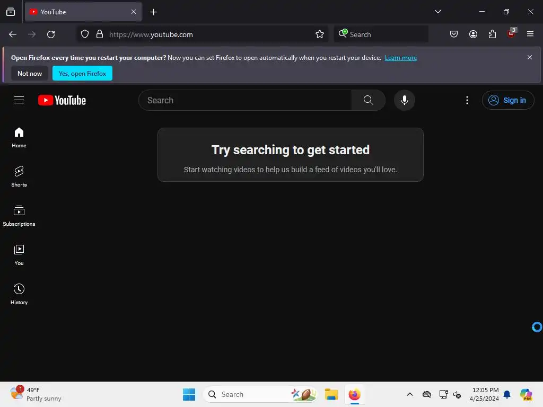Image resolution: width=543 pixels, height=407 pixels.
Task: Open the Firefox account icon
Action: pos(473,34)
